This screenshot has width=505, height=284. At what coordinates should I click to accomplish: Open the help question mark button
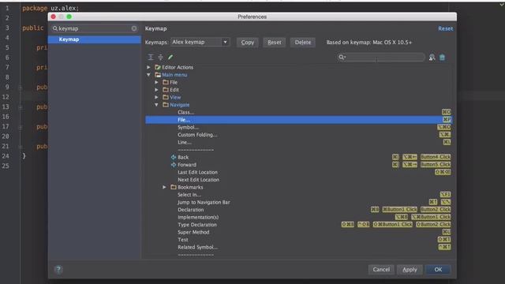coord(58,269)
